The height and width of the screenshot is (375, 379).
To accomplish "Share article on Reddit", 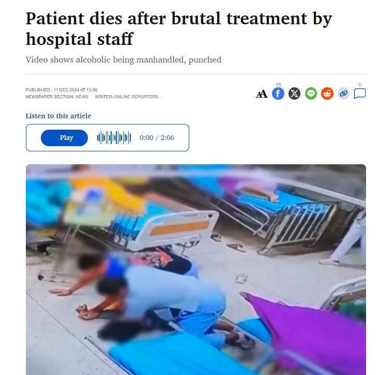I will [x=327, y=93].
